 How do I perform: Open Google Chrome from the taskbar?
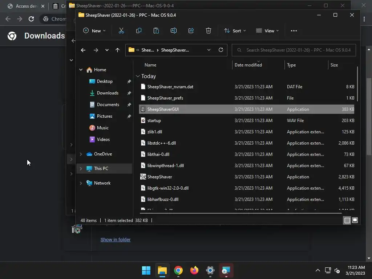click(178, 270)
